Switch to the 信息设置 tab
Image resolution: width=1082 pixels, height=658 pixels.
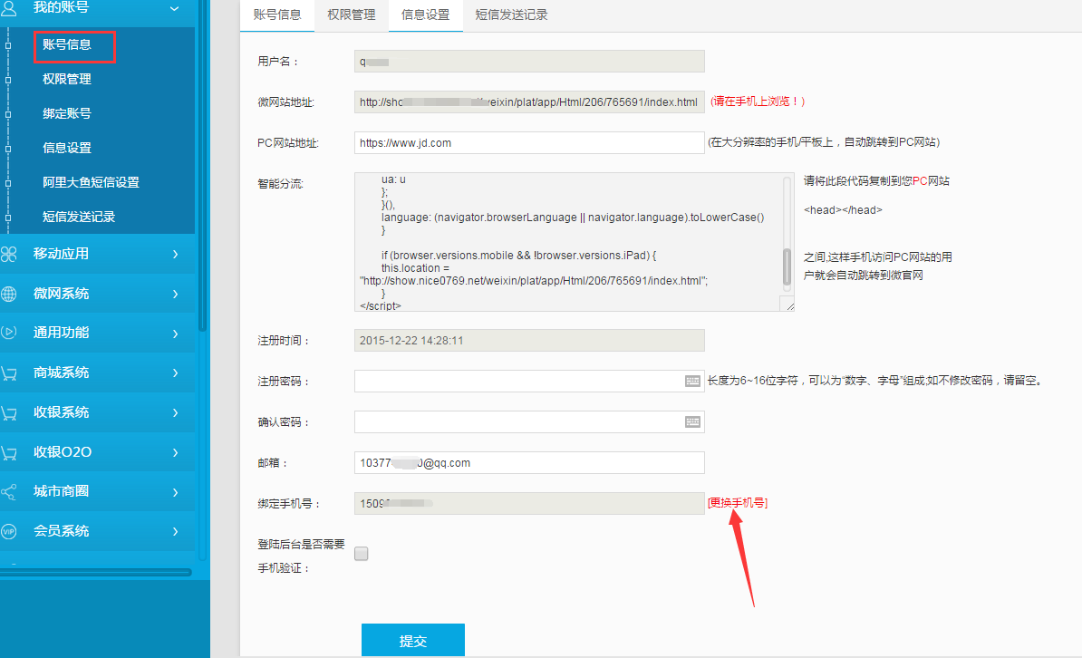pyautogui.click(x=426, y=15)
